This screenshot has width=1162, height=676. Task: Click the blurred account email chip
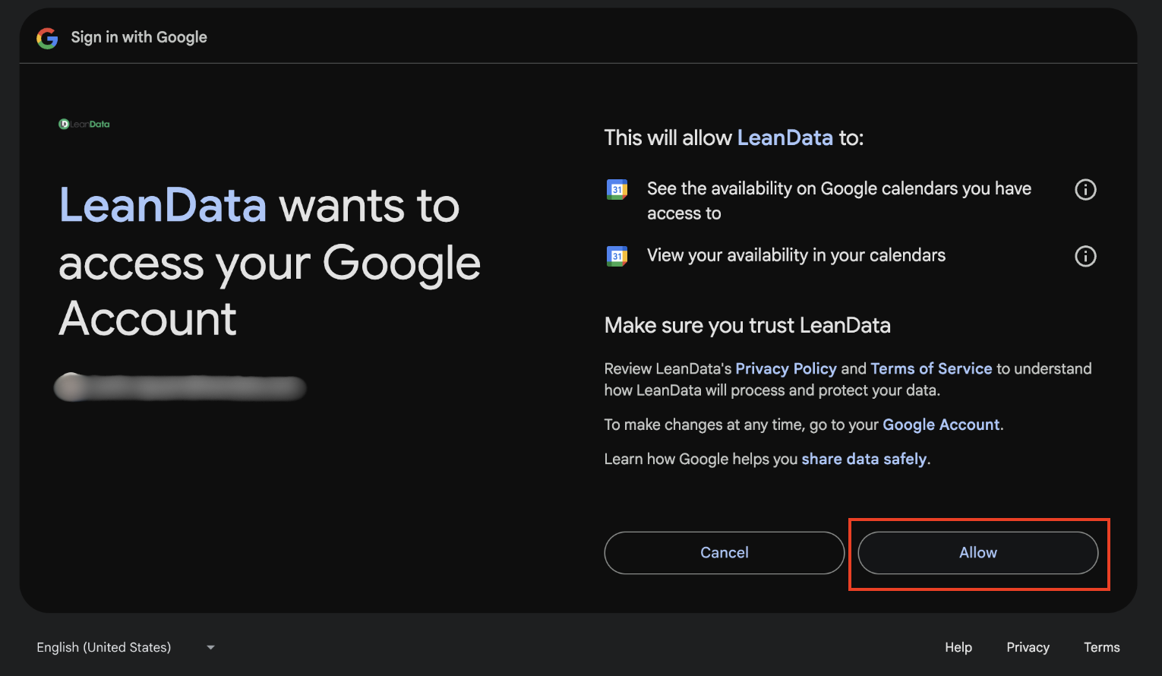click(180, 387)
